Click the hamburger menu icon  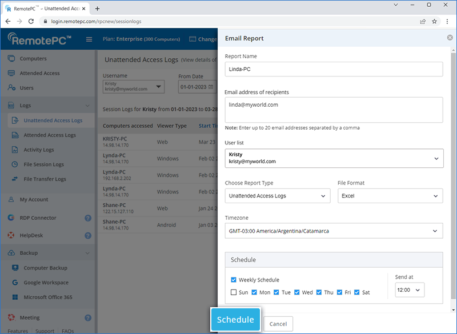coord(89,39)
